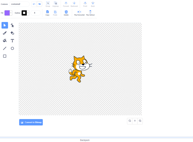Reset canvas zoom to default
Viewport: 193px width, 142px height.
point(135,121)
